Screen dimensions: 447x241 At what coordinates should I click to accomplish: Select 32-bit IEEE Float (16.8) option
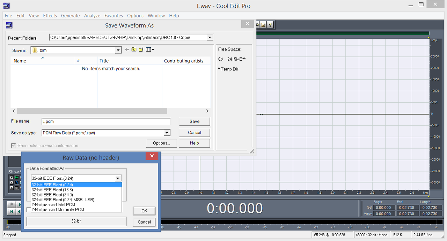(76, 190)
